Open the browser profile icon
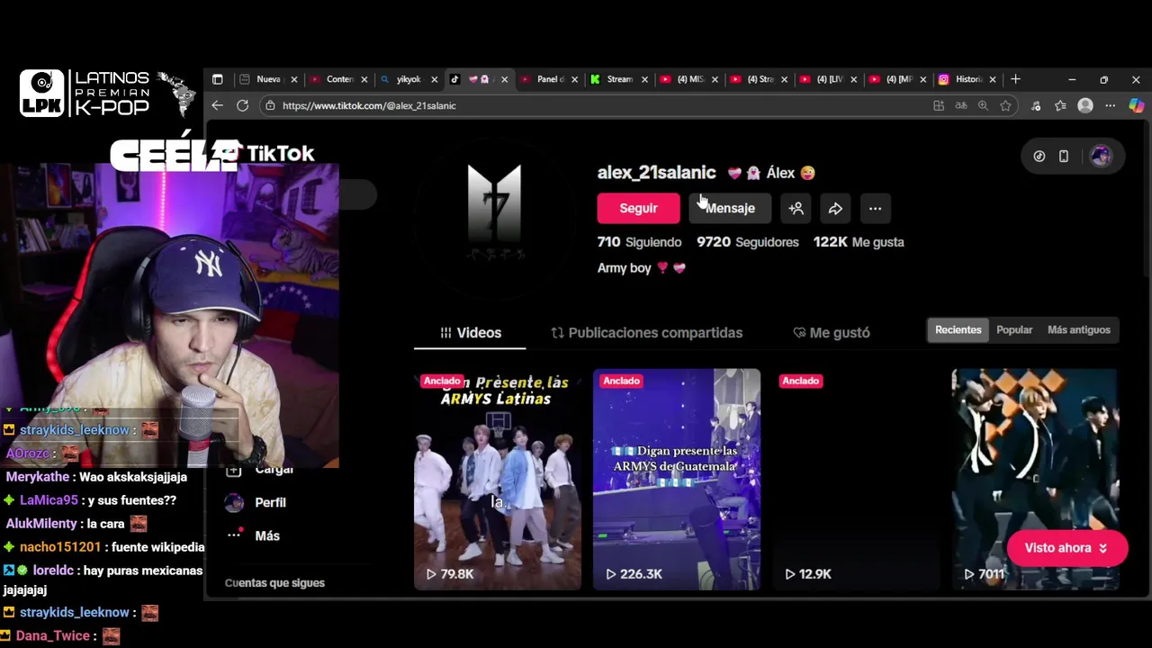Screen dimensions: 1152x648 tap(1085, 105)
